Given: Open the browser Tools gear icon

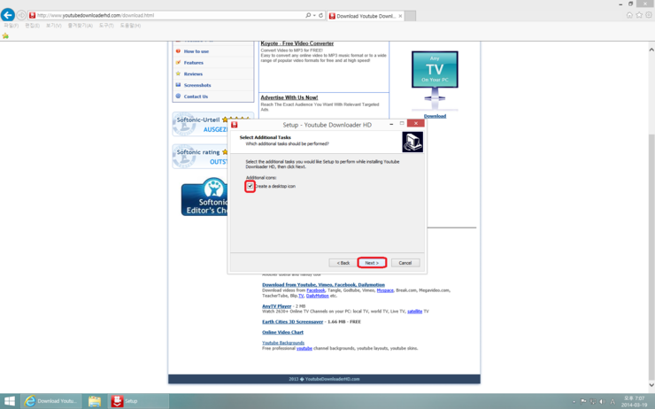Looking at the screenshot, I should point(649,15).
